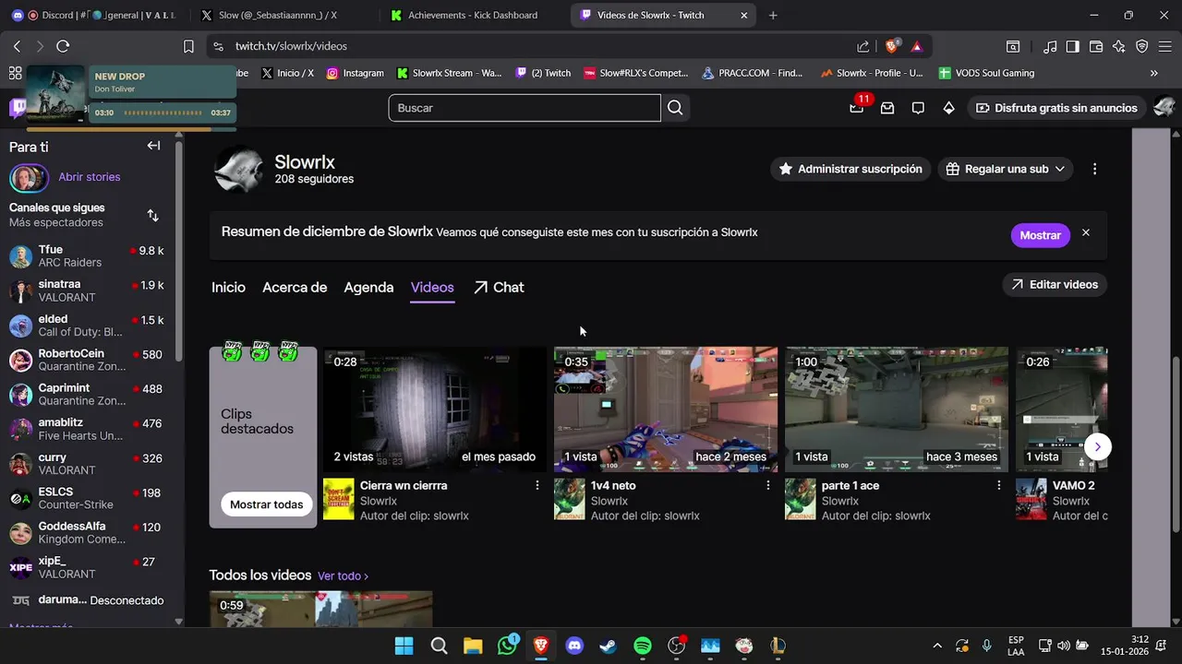1182x664 pixels.
Task: Open new browser tab with plus button
Action: (x=773, y=15)
